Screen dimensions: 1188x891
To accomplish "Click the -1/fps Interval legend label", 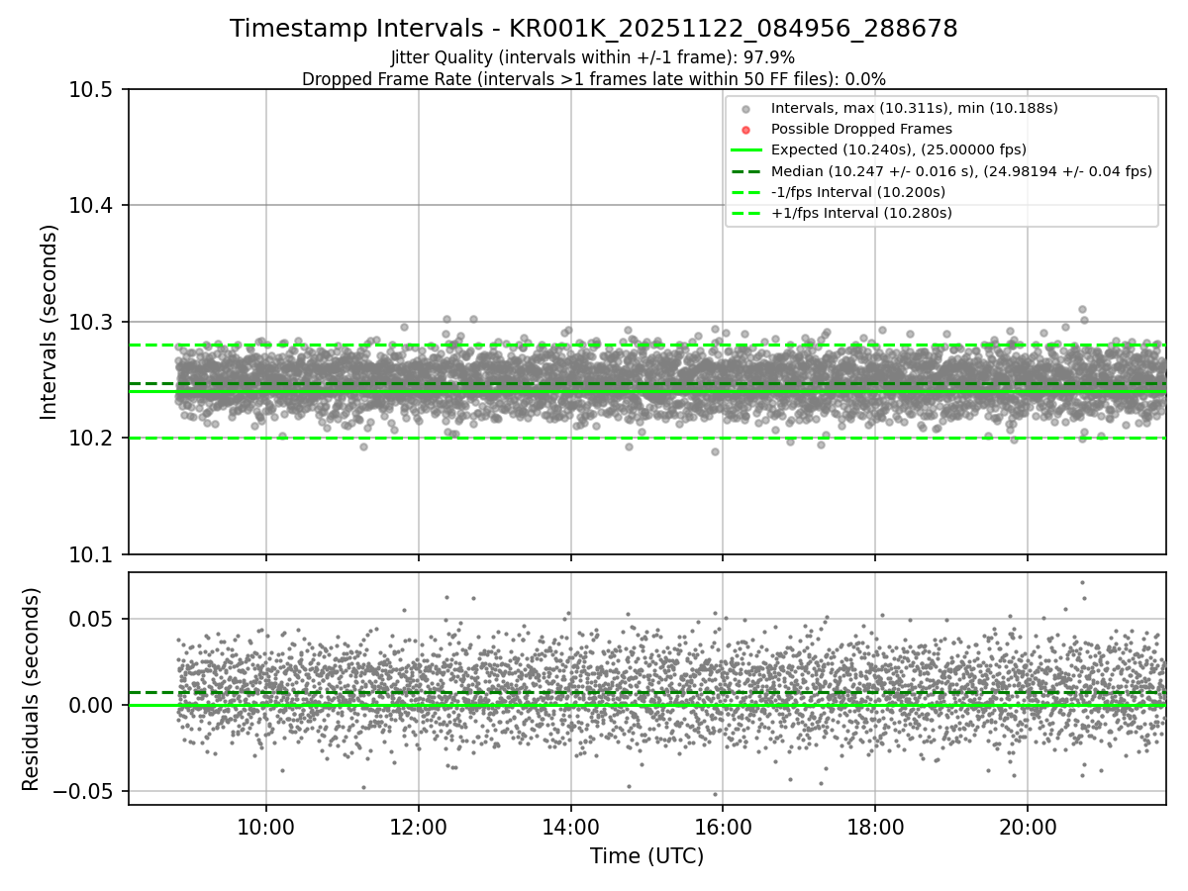I will [x=857, y=192].
